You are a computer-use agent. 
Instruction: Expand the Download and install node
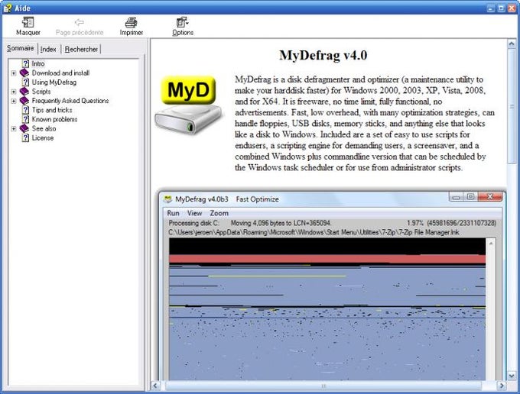(14, 73)
